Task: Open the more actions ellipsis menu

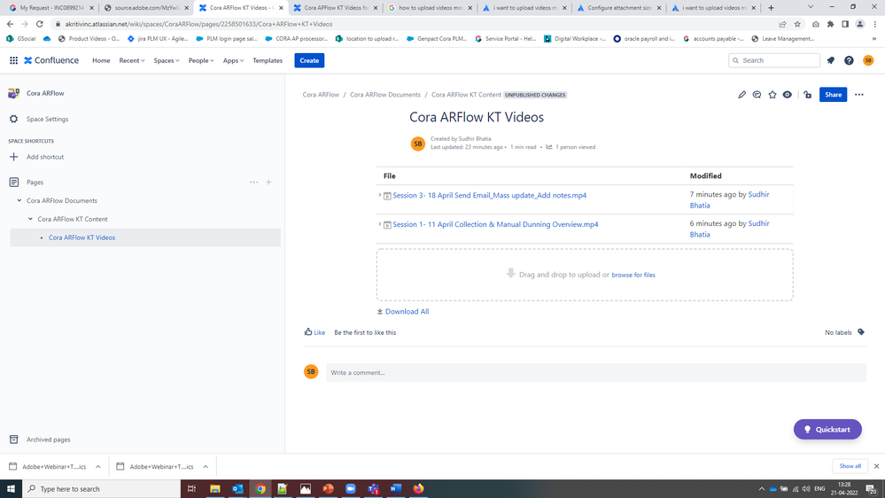Action: click(x=859, y=95)
